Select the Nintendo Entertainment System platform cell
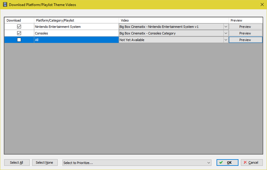This screenshot has height=170, width=267. point(76,27)
